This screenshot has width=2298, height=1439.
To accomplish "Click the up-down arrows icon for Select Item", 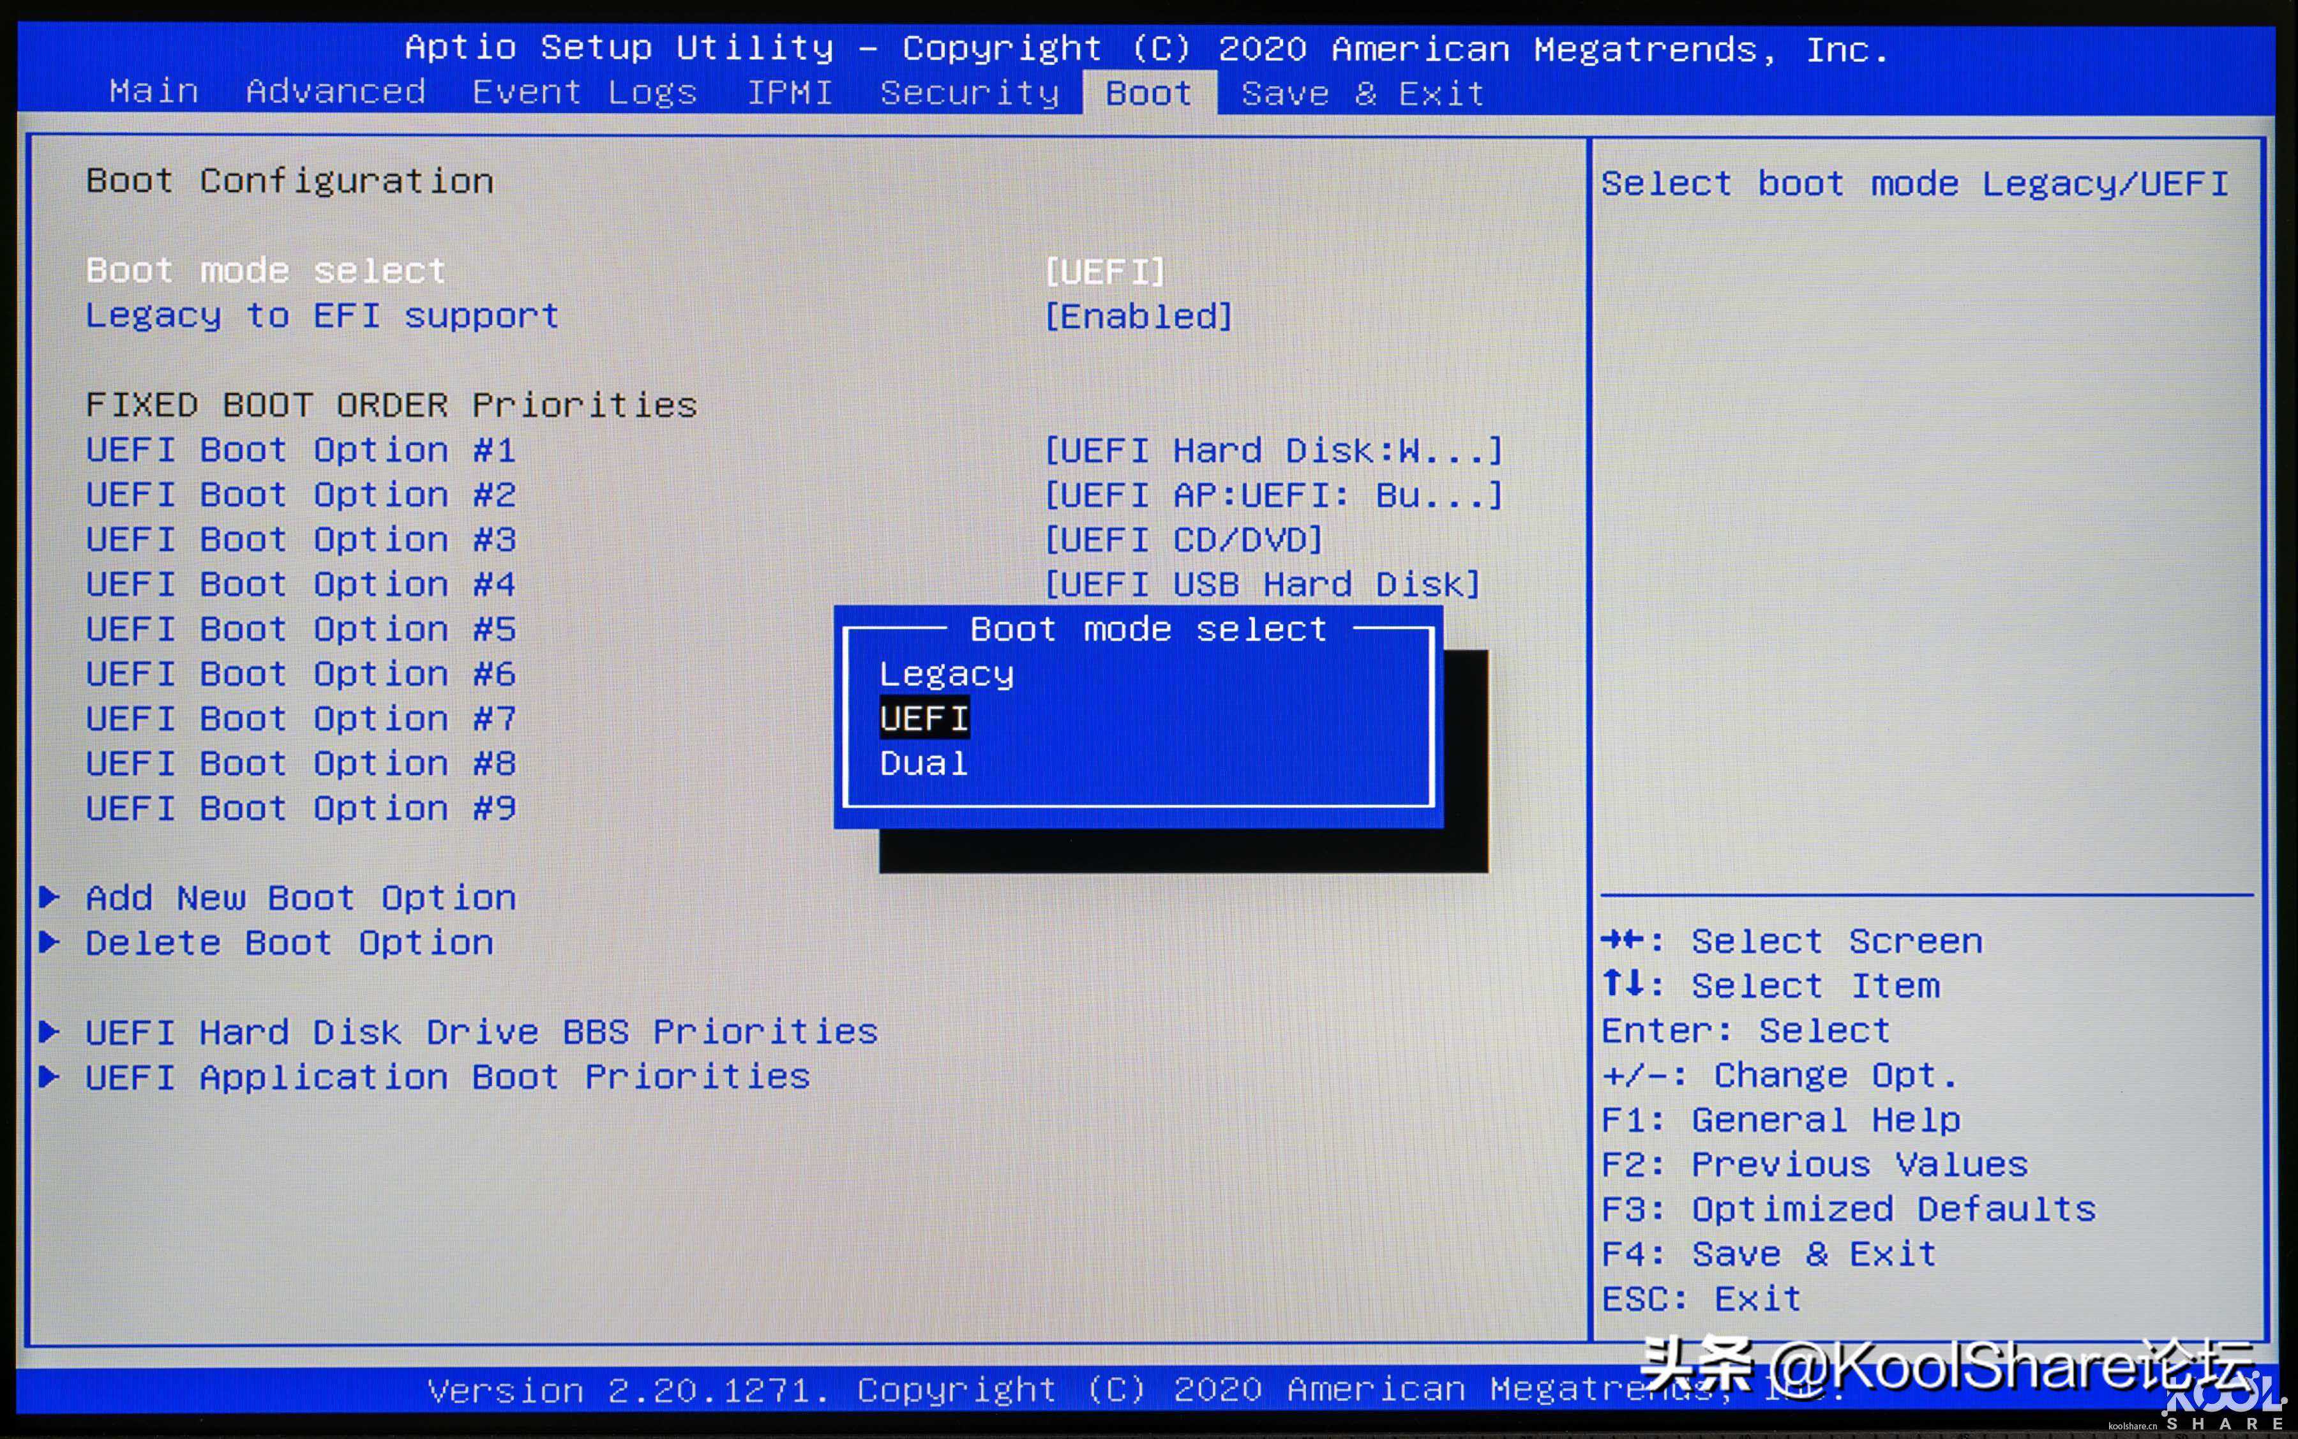I will pos(1623,984).
